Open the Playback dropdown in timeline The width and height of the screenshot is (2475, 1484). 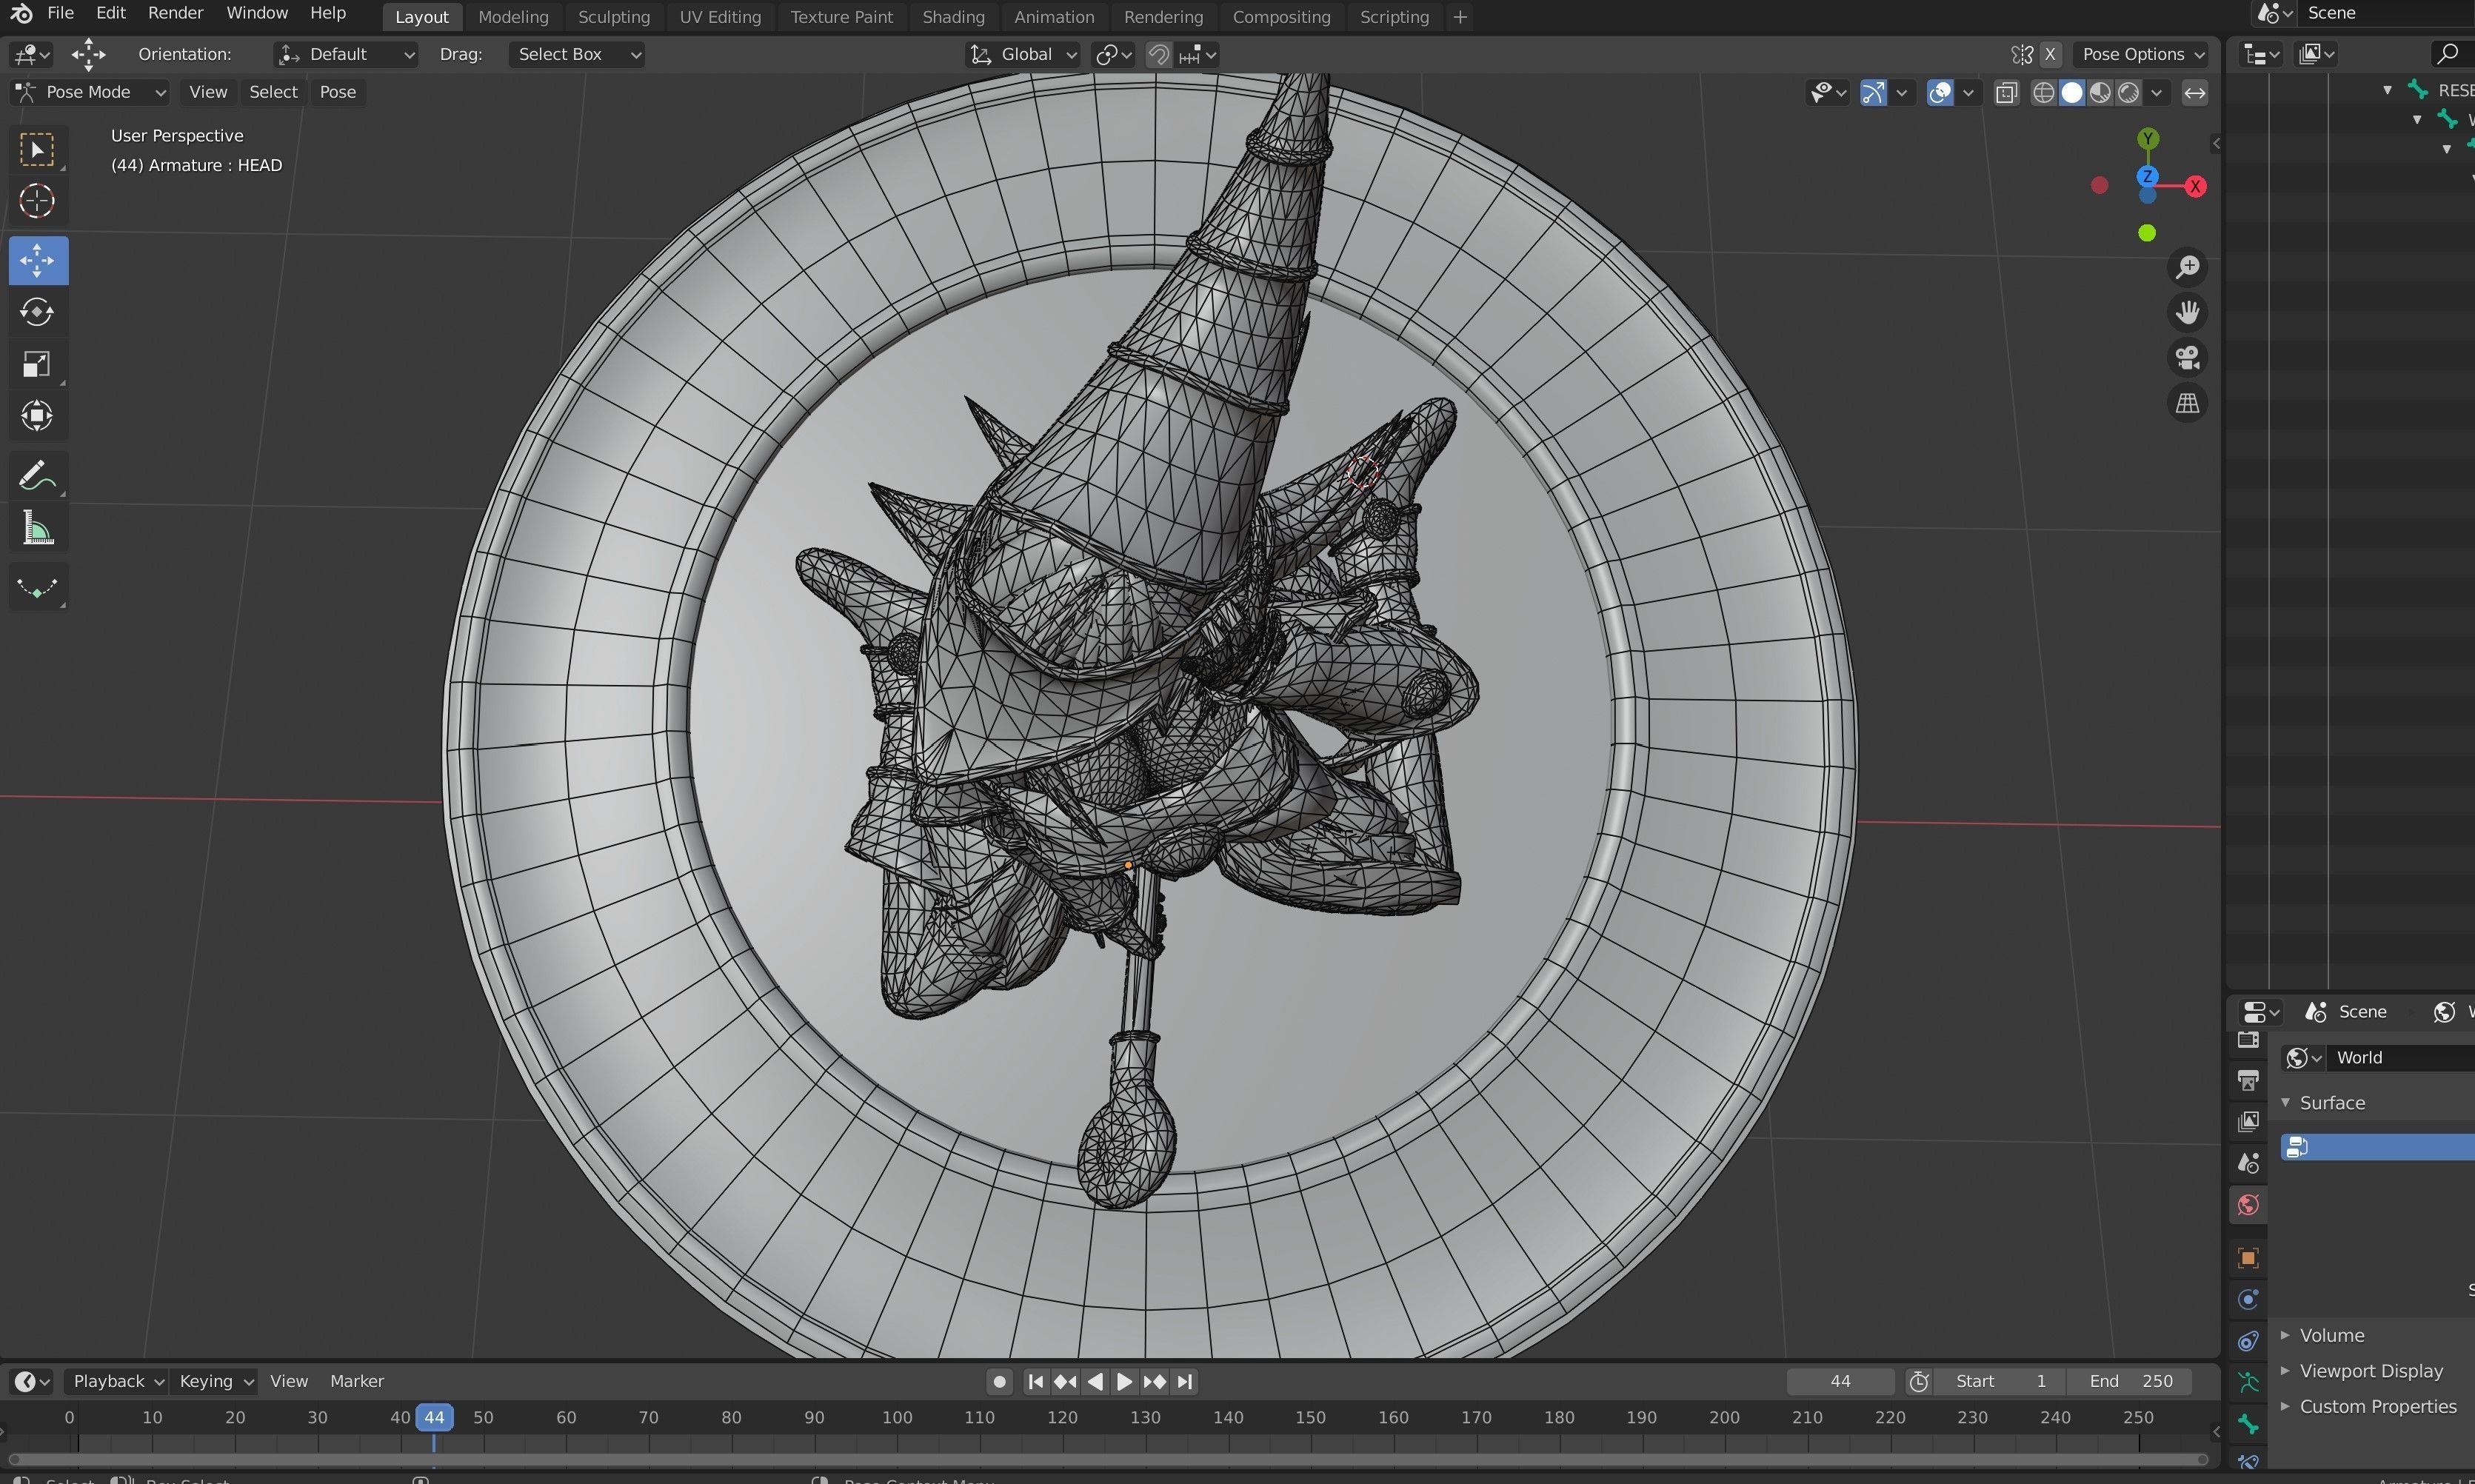117,1381
